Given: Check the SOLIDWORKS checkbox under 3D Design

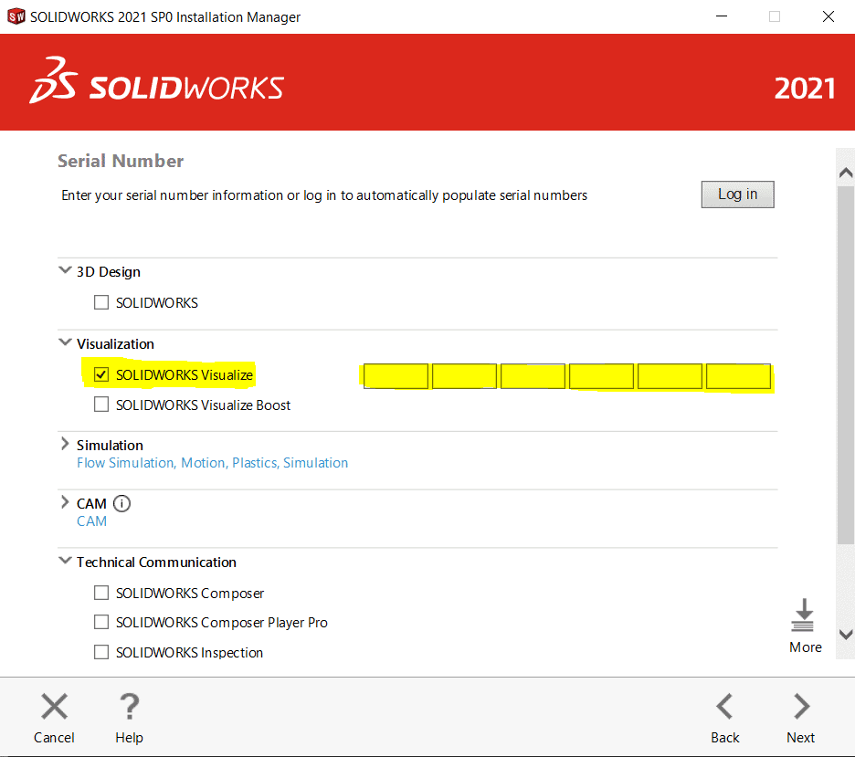Looking at the screenshot, I should coord(101,302).
